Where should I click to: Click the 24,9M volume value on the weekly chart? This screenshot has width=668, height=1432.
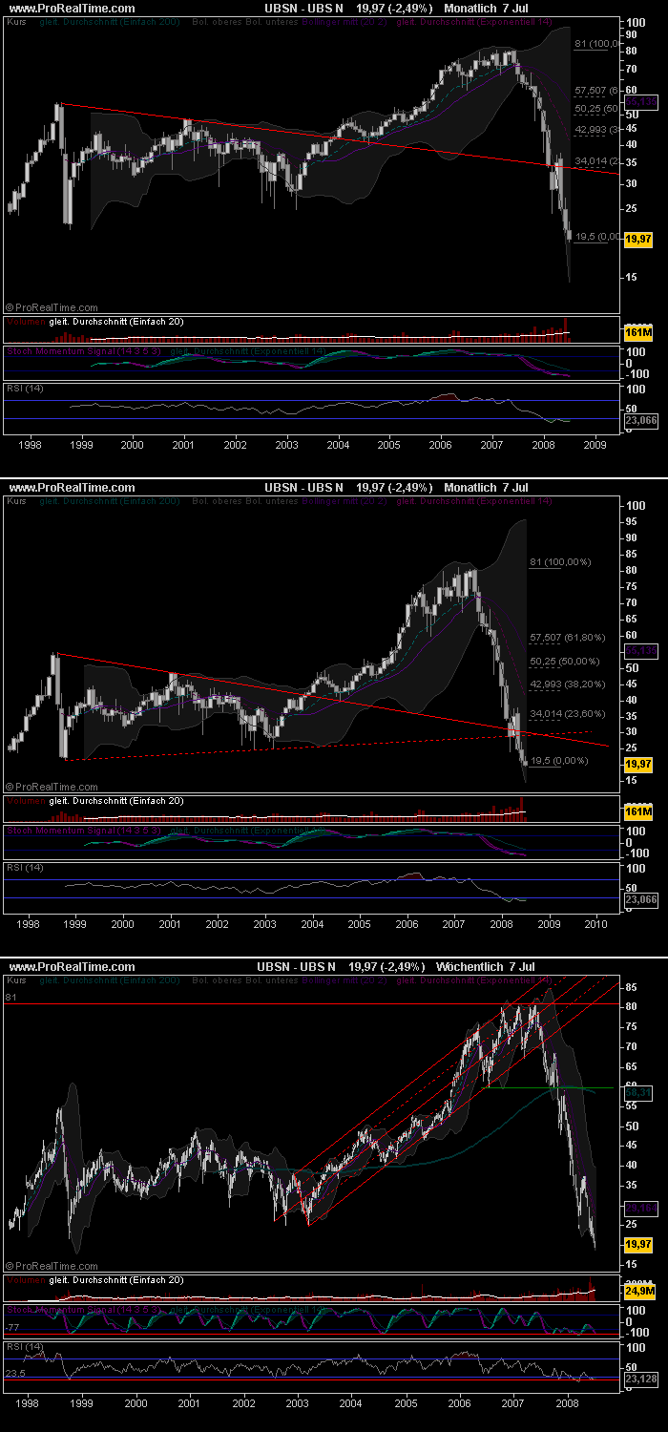point(637,1291)
